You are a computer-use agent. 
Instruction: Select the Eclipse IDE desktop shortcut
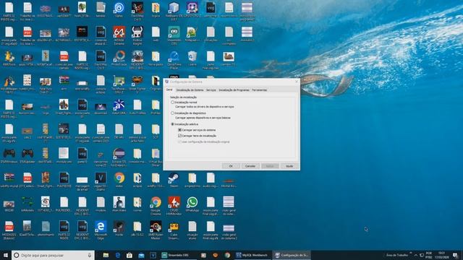click(x=119, y=157)
